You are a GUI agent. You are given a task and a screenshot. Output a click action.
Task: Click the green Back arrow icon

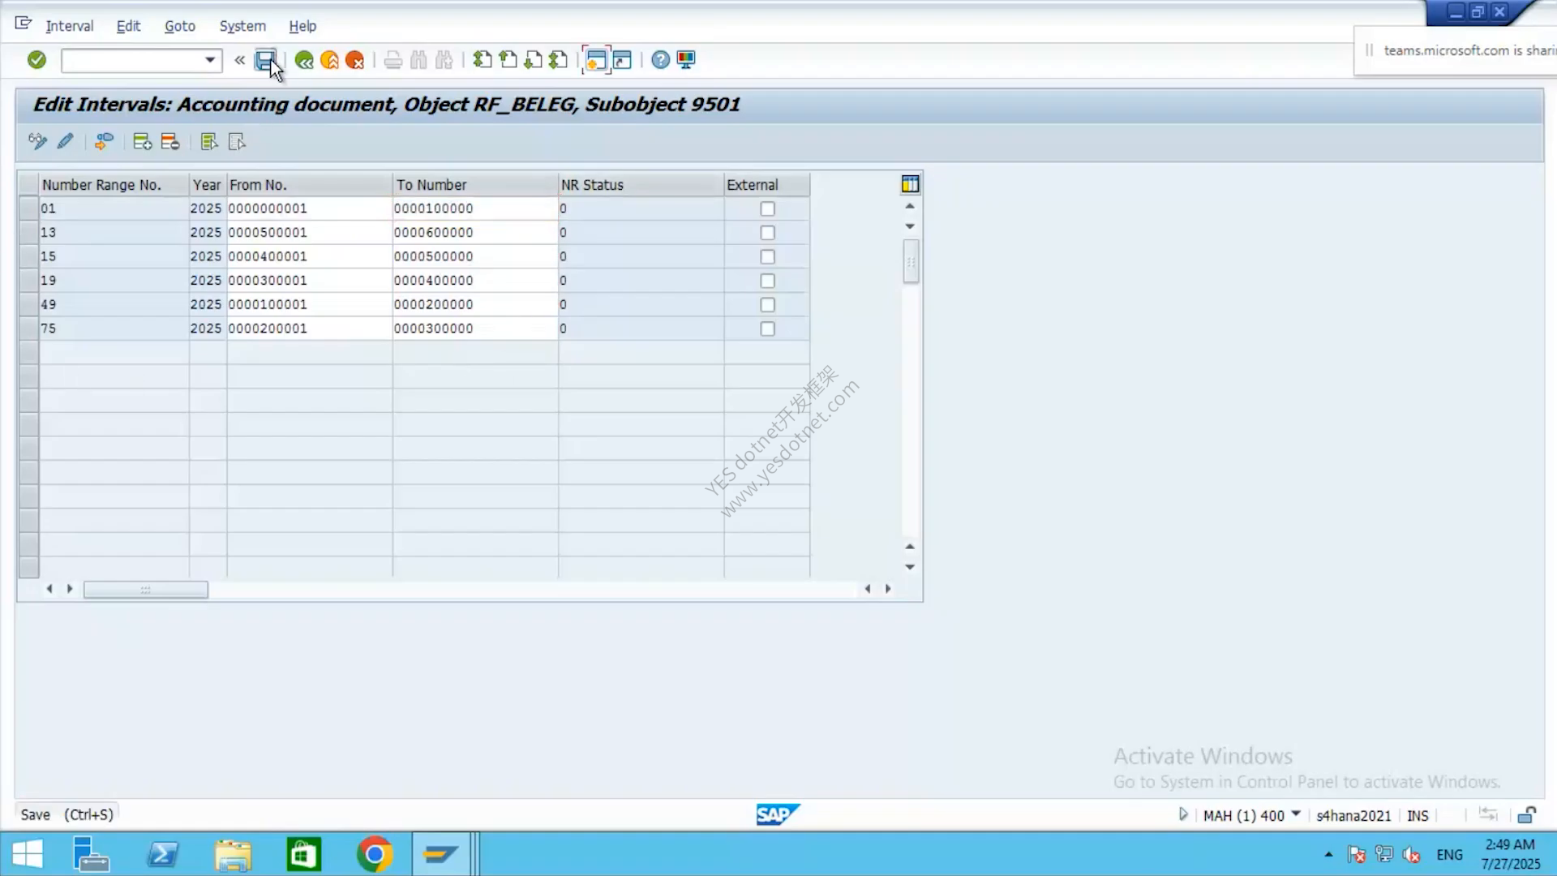pos(304,60)
